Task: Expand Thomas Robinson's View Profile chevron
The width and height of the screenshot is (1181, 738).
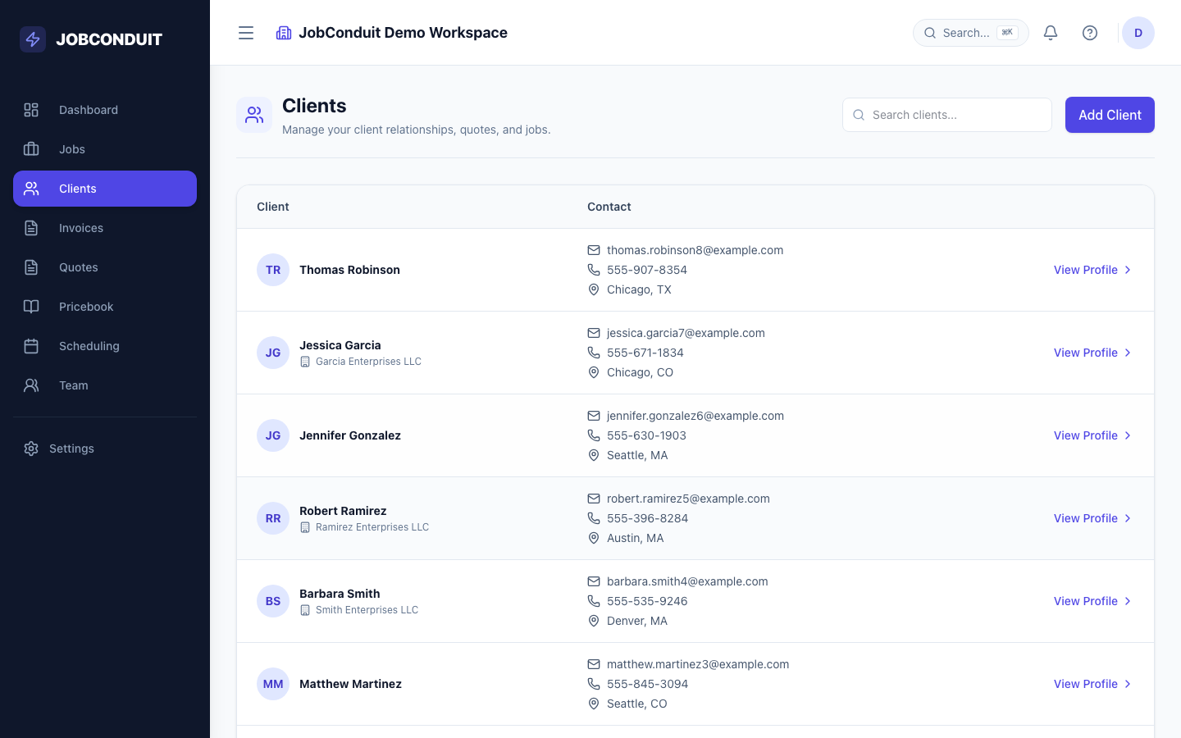Action: 1128,270
